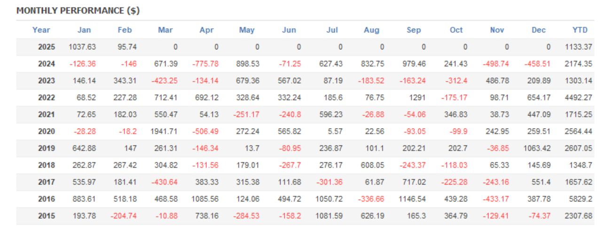The height and width of the screenshot is (230, 613).
Task: Click the Sep column header
Action: pyautogui.click(x=414, y=30)
